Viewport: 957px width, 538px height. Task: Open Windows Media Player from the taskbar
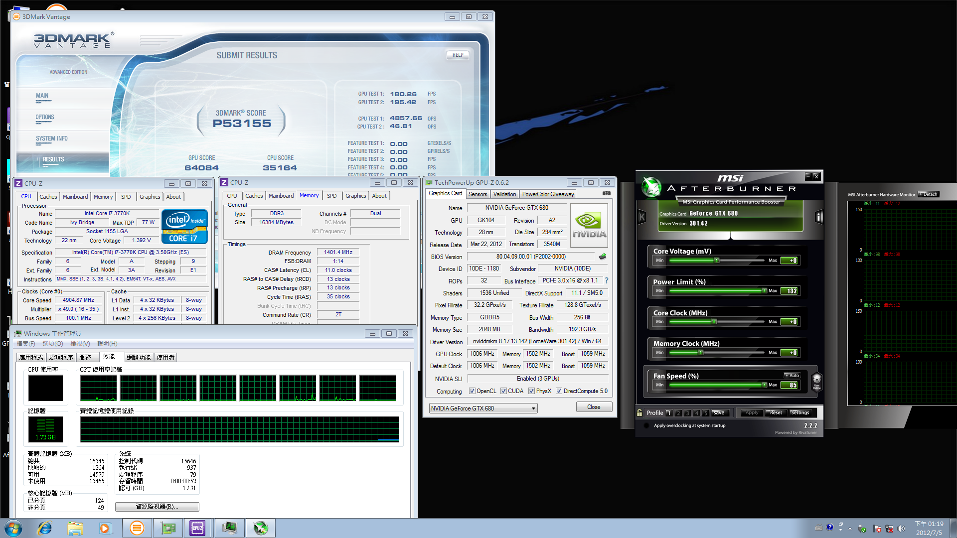105,528
